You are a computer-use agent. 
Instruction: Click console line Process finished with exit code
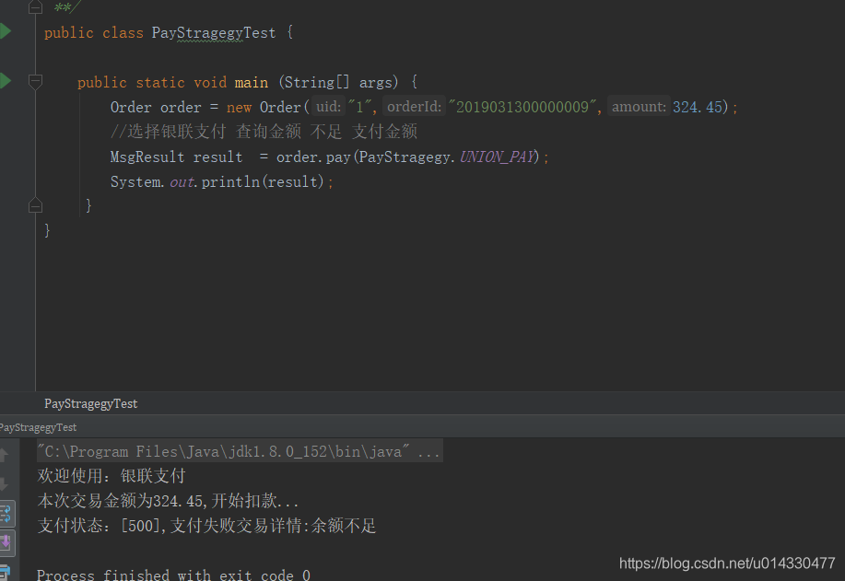pos(173,575)
